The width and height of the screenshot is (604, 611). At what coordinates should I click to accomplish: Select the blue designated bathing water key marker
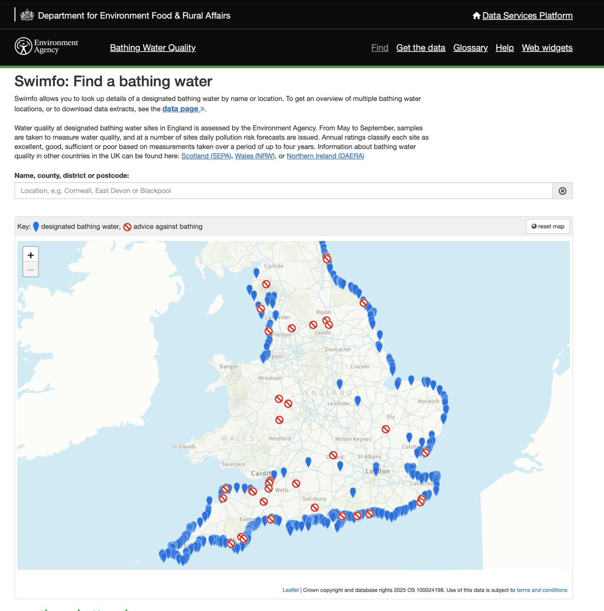click(36, 226)
